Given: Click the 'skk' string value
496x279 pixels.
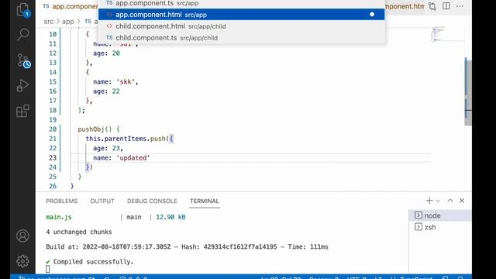Looking at the screenshot, I should coord(126,82).
